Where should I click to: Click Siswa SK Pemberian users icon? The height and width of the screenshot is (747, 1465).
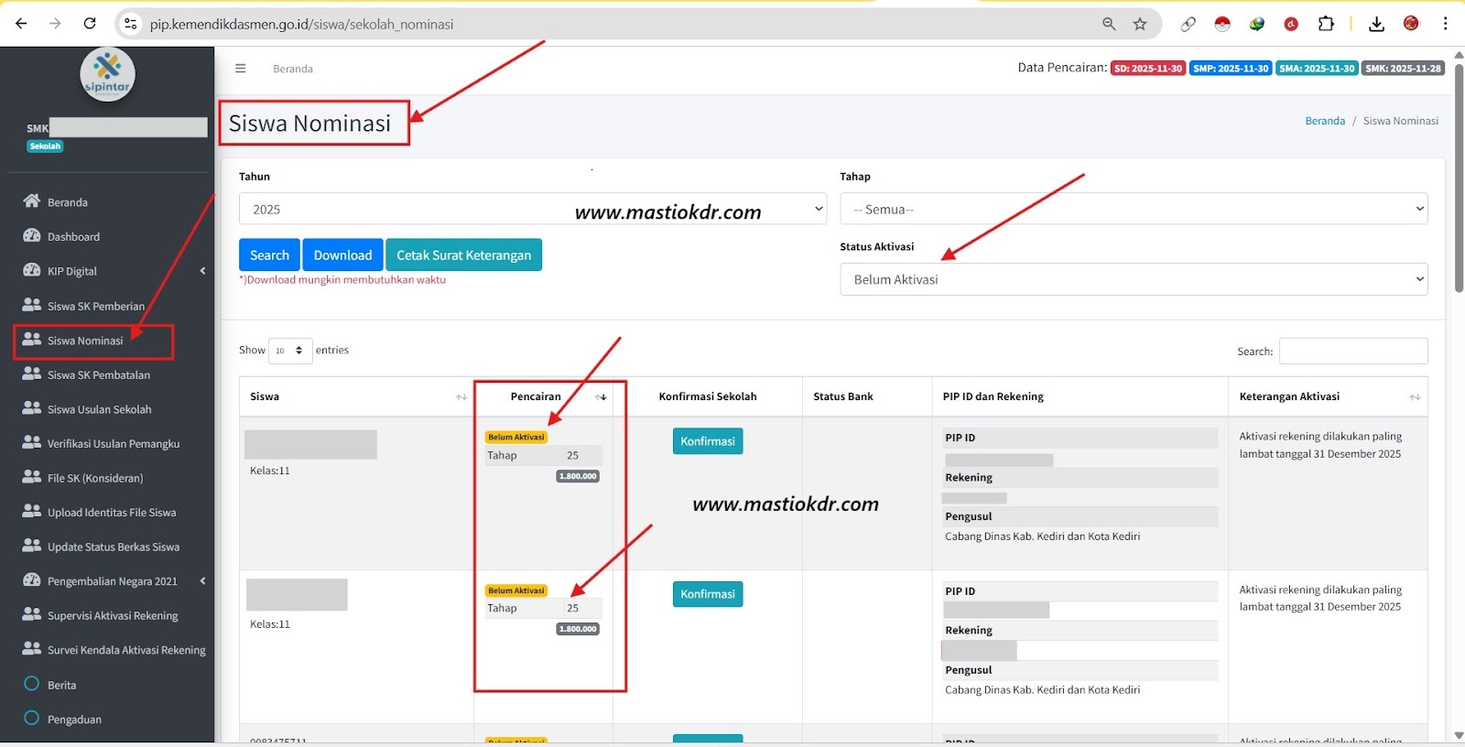[x=31, y=305]
